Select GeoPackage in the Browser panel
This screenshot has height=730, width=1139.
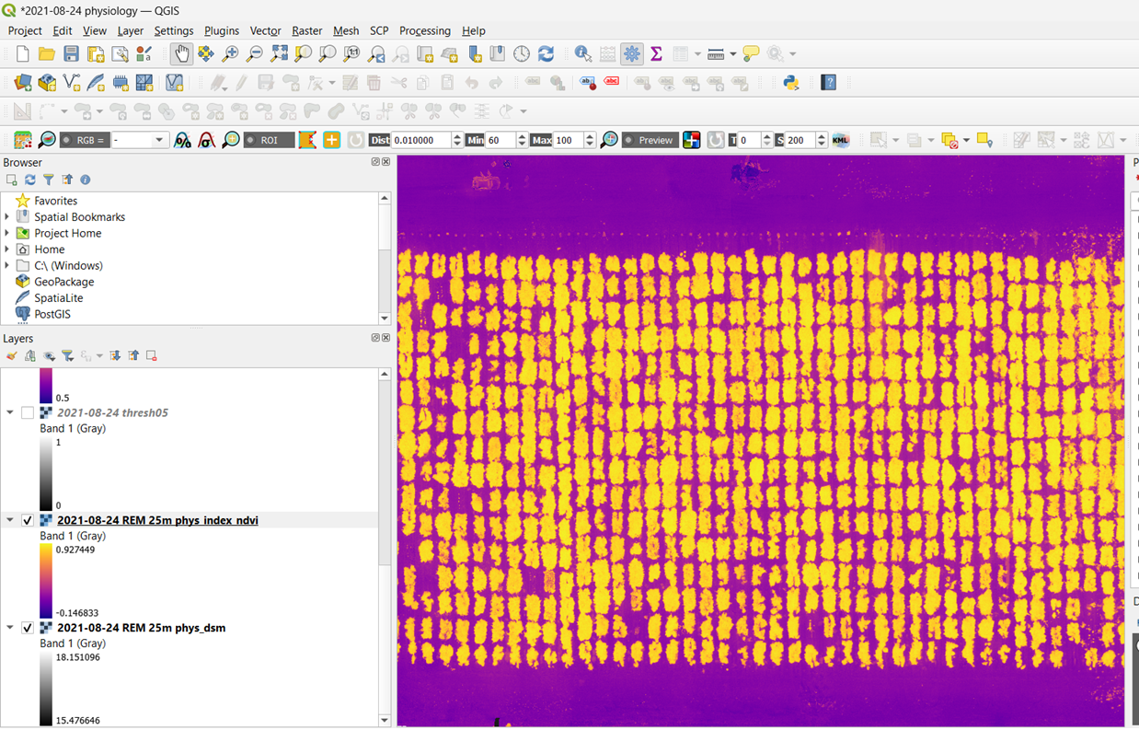click(x=63, y=282)
